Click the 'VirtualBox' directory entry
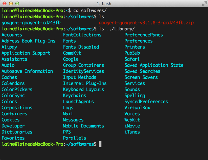This screenshot has height=160, width=208. click(x=137, y=108)
